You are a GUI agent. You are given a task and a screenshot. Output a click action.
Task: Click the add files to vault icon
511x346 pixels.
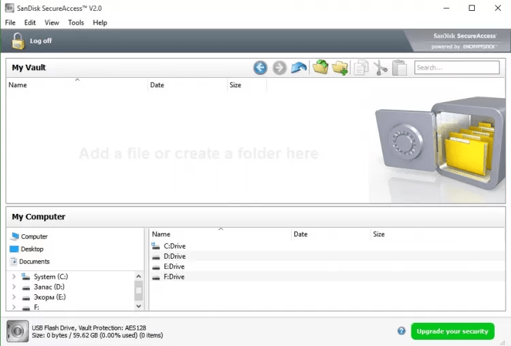coord(320,67)
